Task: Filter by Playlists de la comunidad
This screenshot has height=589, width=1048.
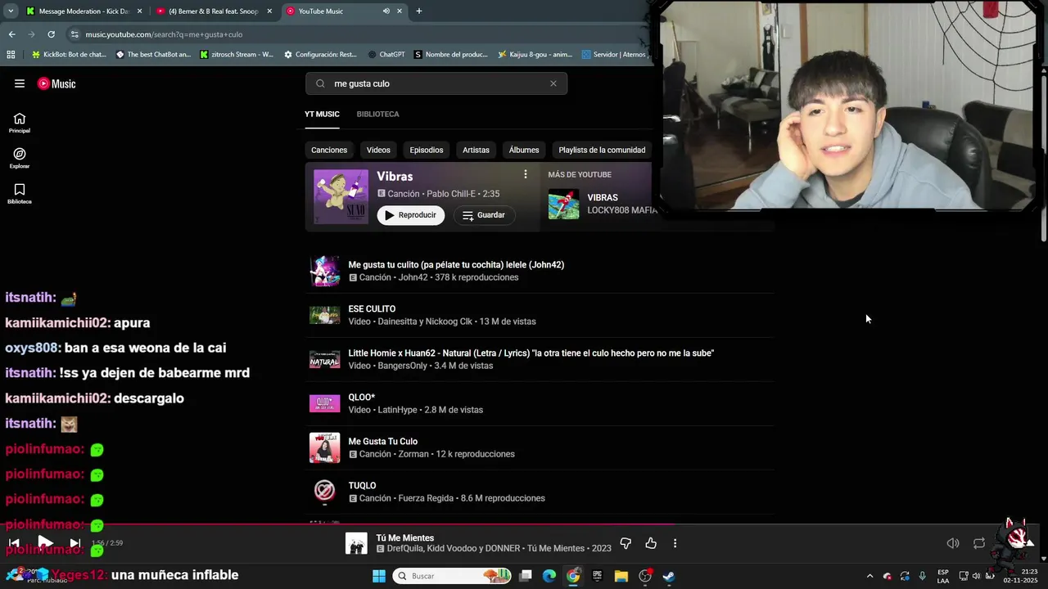Action: click(602, 150)
